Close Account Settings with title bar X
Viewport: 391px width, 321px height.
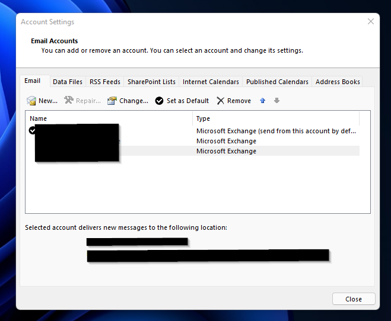coord(371,21)
